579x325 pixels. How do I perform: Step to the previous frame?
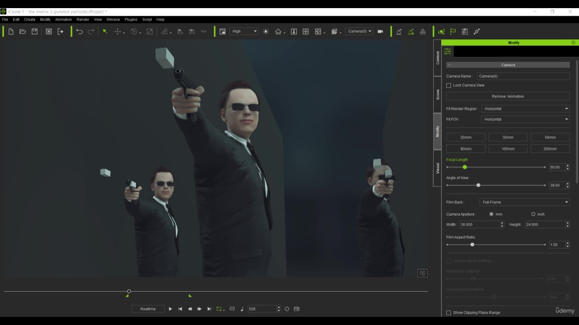[x=190, y=309]
